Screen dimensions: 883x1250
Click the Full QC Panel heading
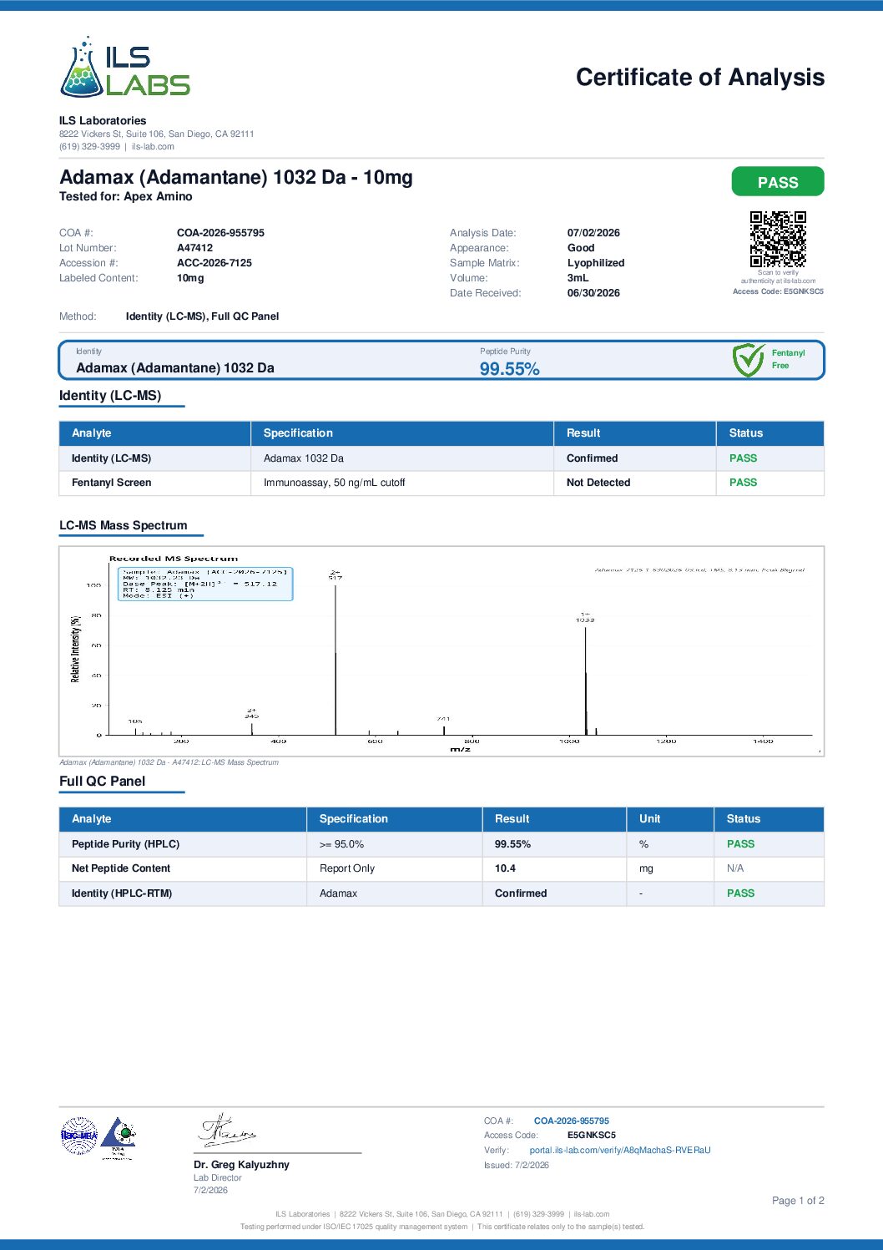point(102,782)
